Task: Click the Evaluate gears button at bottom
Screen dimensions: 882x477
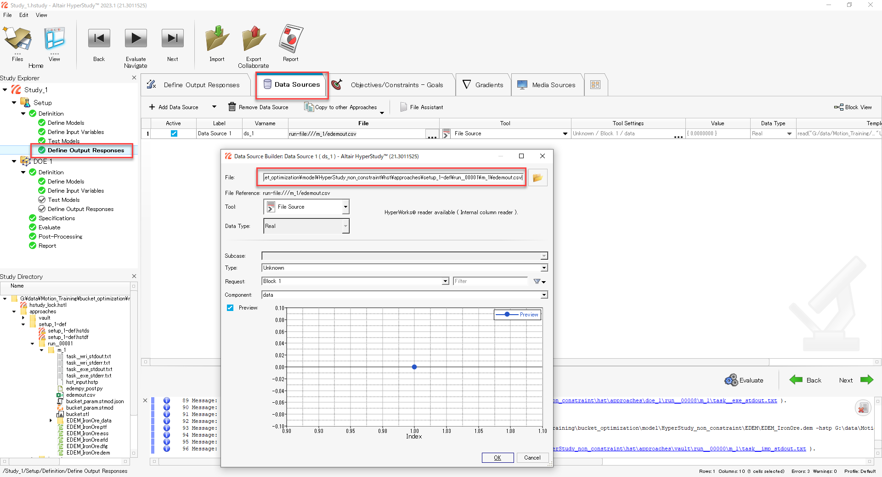Action: [x=744, y=380]
